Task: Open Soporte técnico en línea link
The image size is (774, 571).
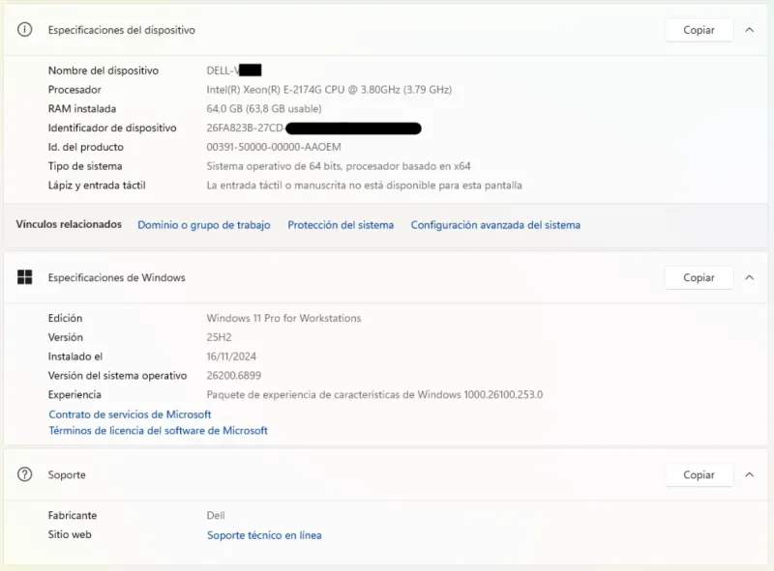Action: (264, 535)
